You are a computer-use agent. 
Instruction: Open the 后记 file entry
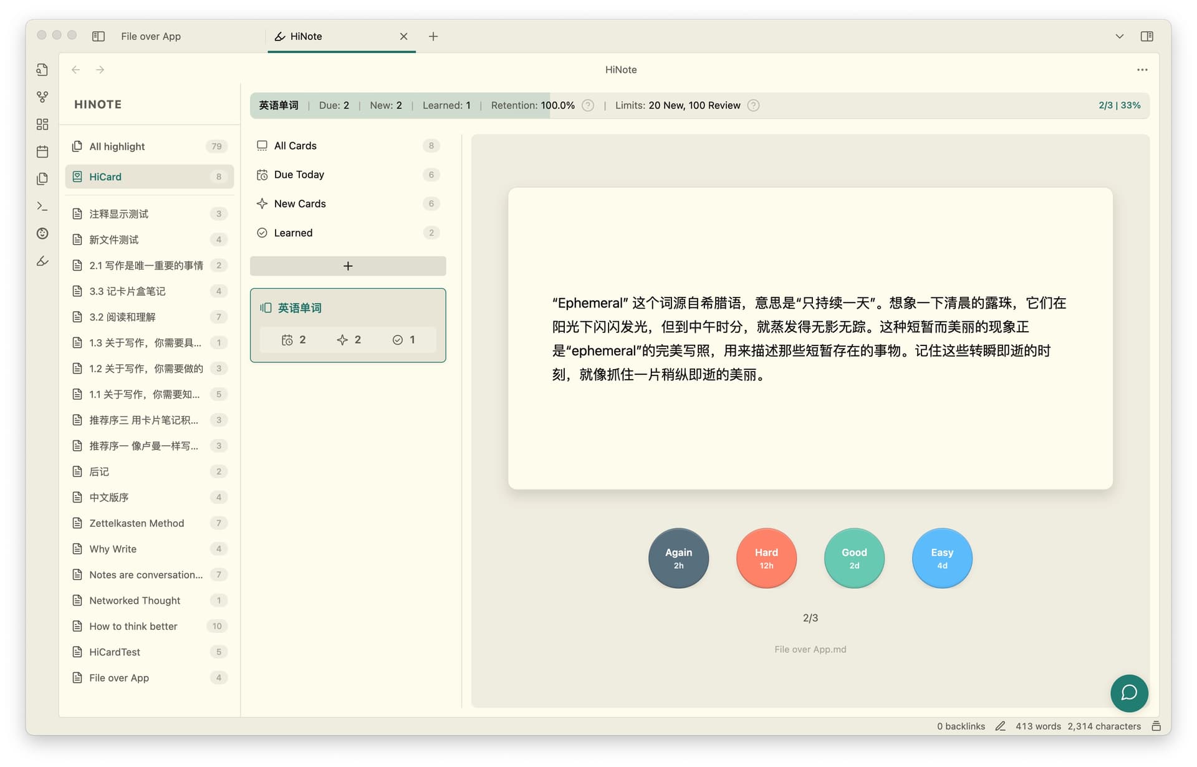click(150, 471)
